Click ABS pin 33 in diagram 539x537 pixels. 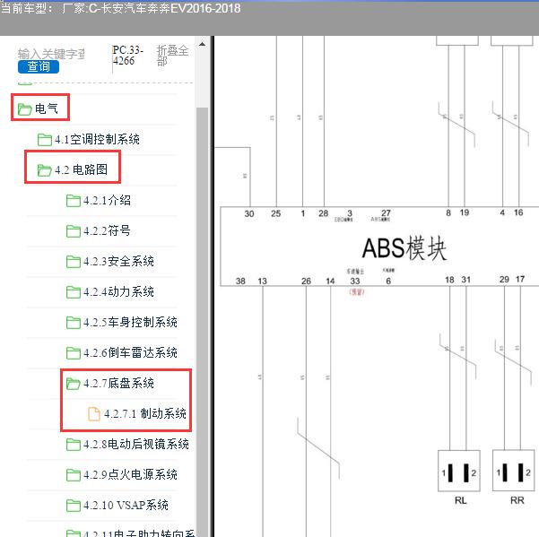(355, 281)
